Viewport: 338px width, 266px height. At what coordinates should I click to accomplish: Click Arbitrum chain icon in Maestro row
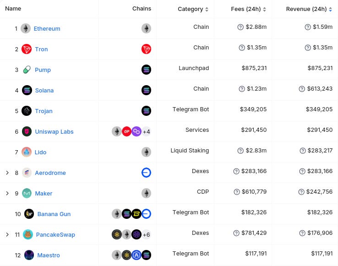click(136, 255)
